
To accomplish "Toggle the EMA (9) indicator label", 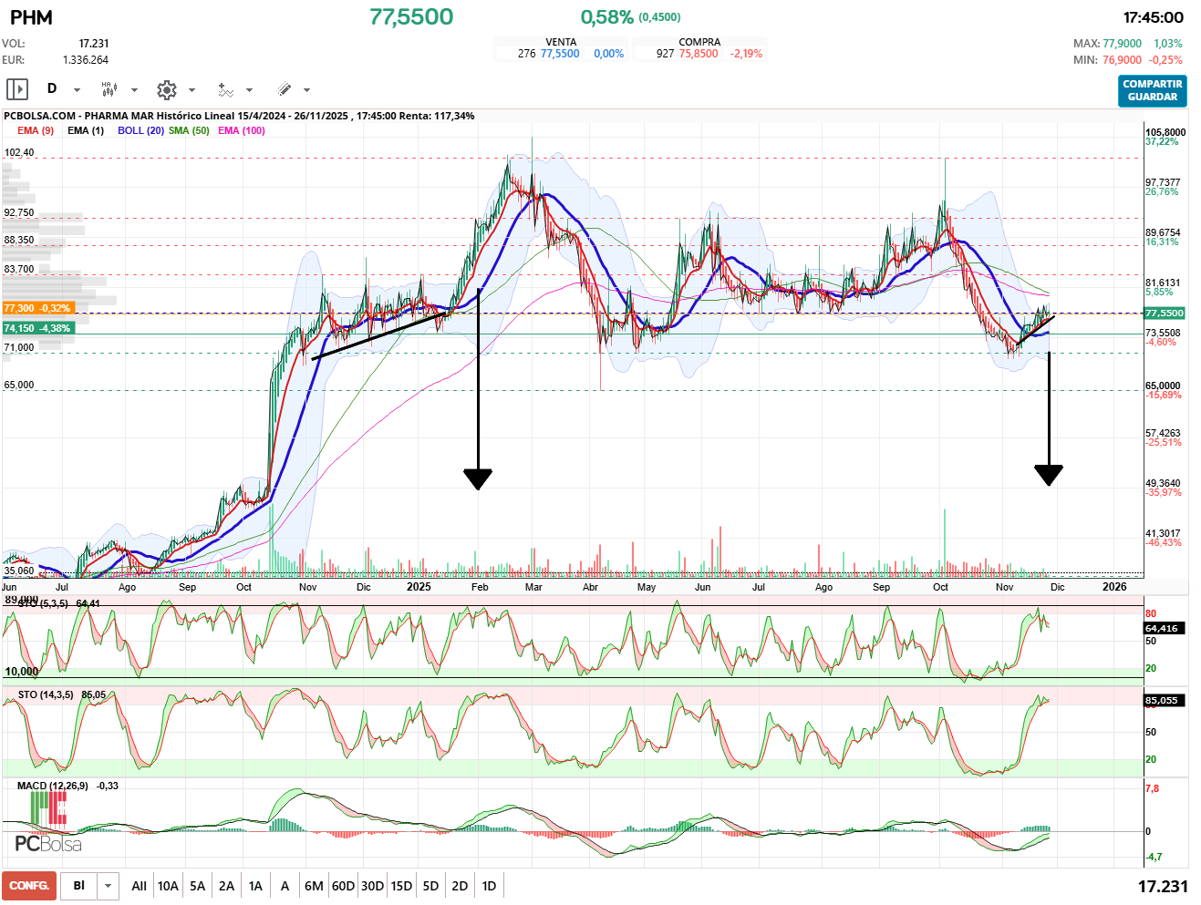I will point(36,130).
